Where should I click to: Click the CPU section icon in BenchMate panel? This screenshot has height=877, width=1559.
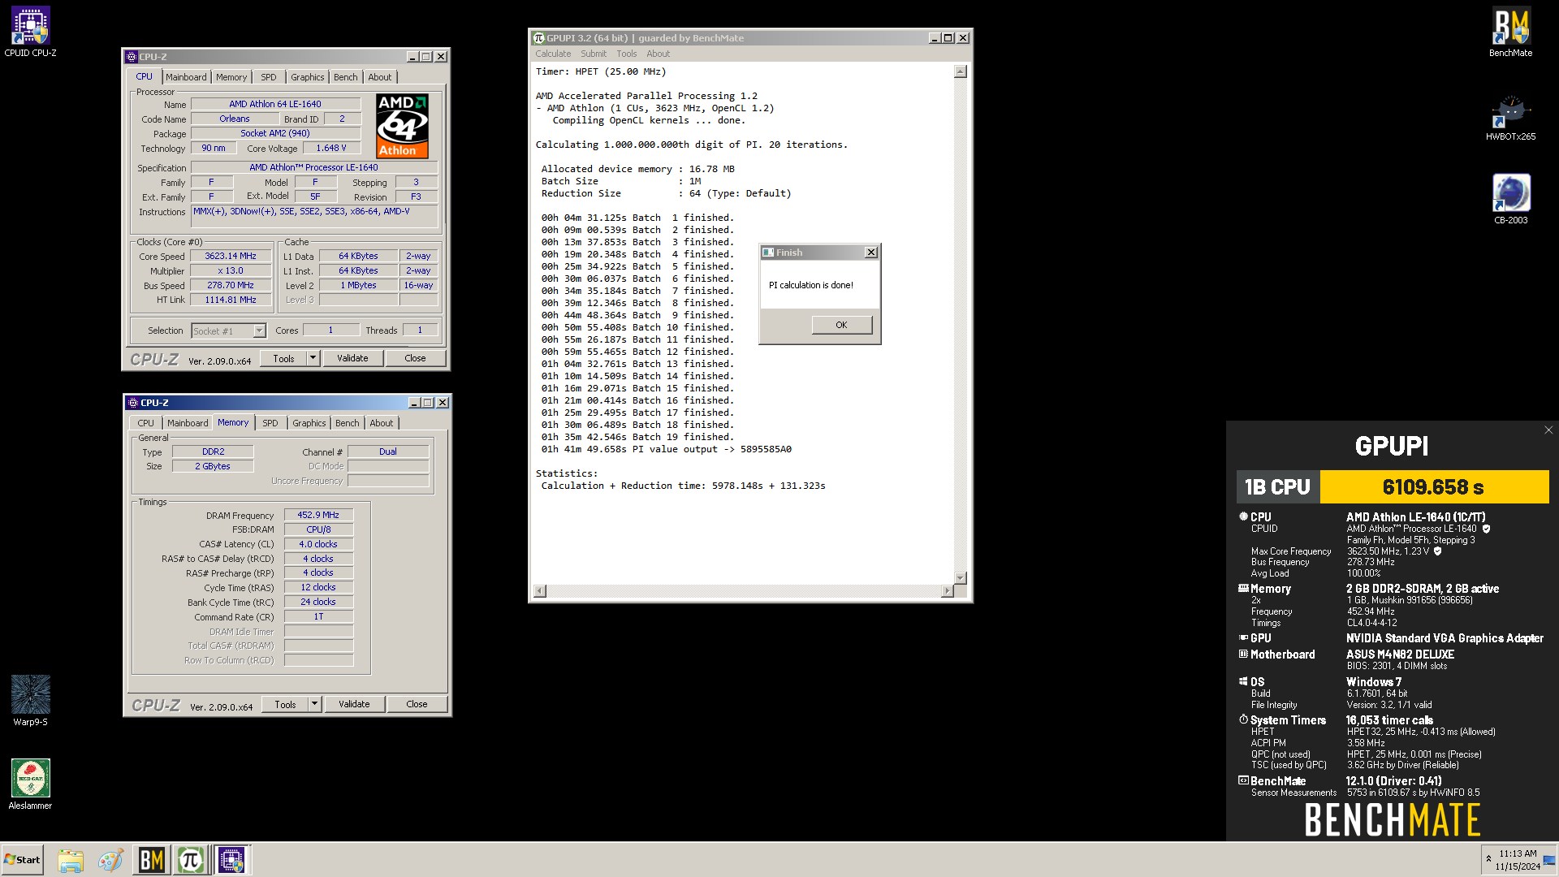click(1243, 516)
